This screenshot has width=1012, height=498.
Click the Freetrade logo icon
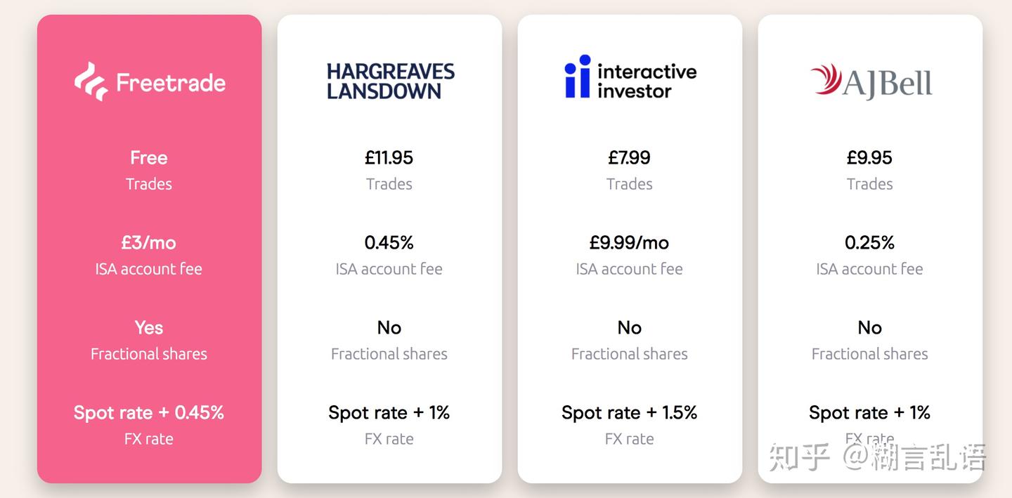point(91,81)
